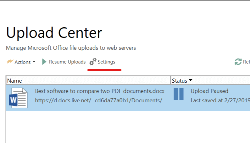Click the Manage Microsoft Office file uploads subtitle
This screenshot has height=143, width=250.
coord(71,48)
